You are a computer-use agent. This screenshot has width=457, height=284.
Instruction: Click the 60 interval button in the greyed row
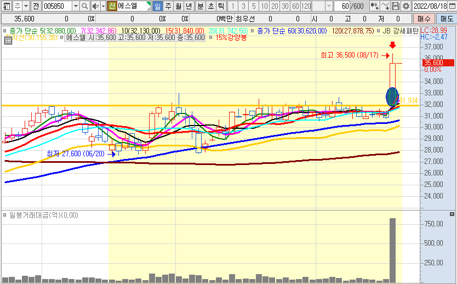point(295,6)
